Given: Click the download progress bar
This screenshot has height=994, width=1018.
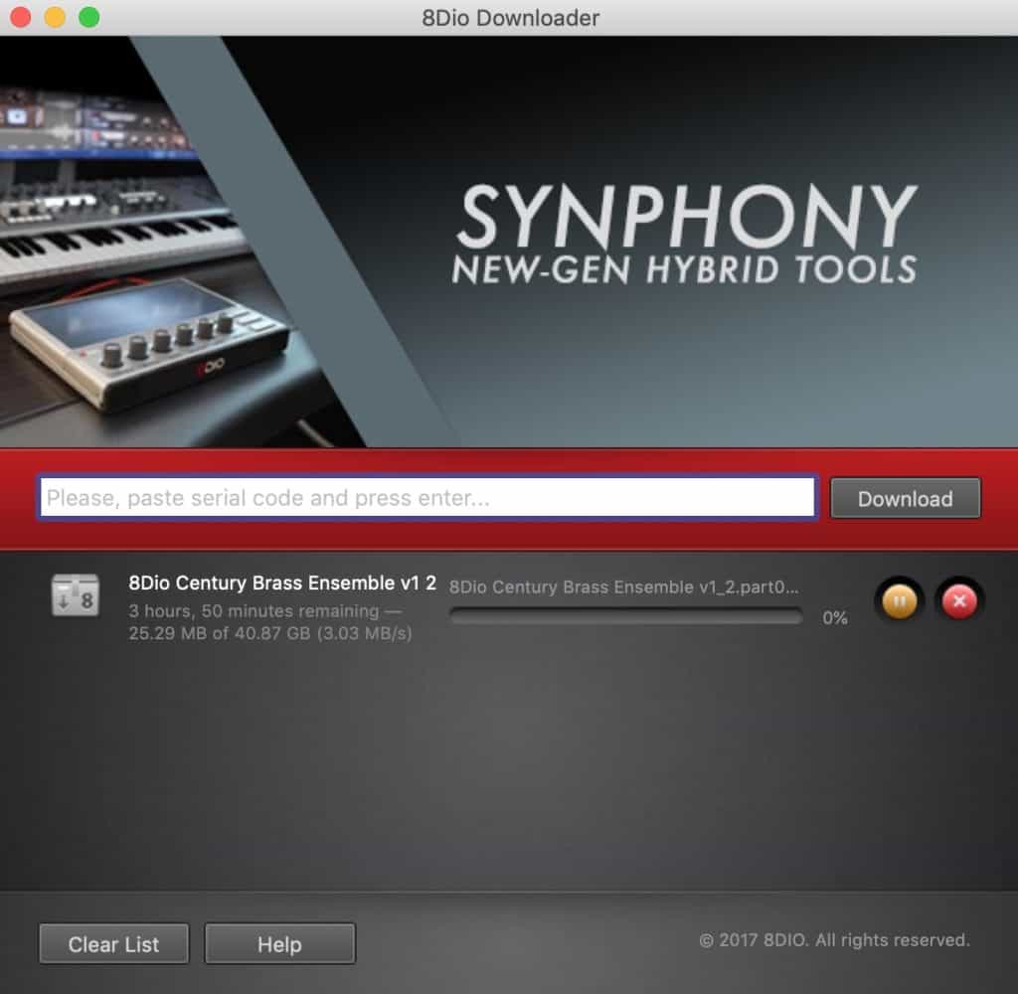Looking at the screenshot, I should point(626,616).
